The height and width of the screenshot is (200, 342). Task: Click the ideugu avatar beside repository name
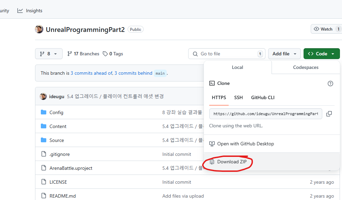click(x=39, y=29)
